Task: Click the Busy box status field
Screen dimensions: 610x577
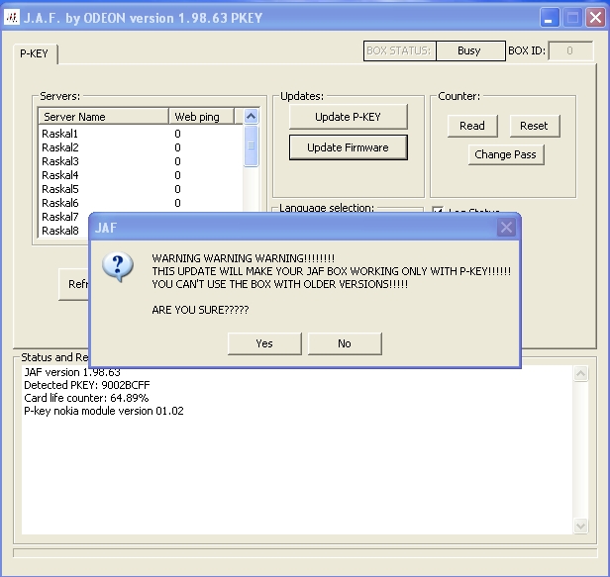Action: point(470,50)
